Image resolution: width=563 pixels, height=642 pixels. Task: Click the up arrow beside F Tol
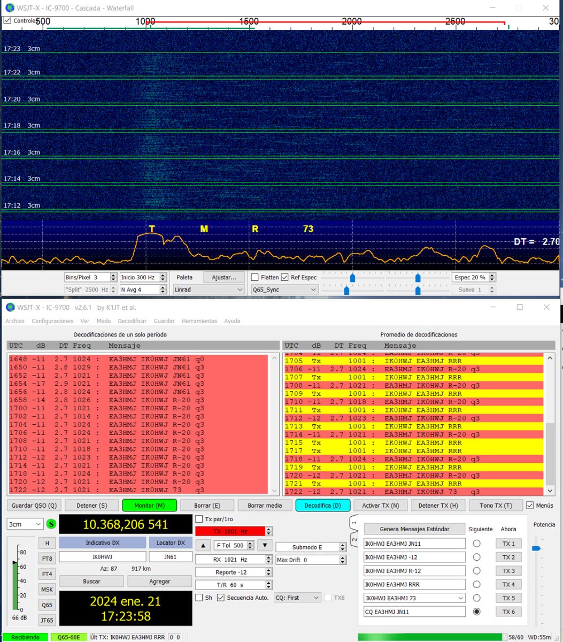[203, 545]
